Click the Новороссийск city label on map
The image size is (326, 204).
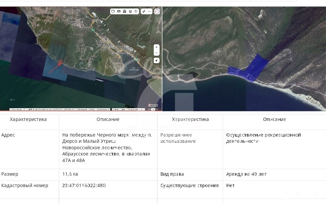[118, 53]
